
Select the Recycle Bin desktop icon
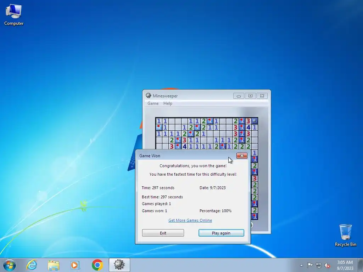point(345,235)
